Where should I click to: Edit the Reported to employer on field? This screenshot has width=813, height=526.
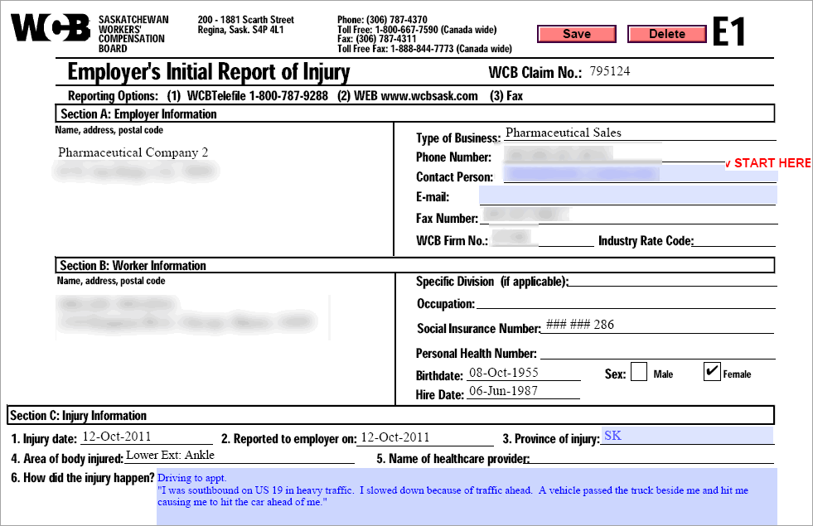(x=425, y=438)
